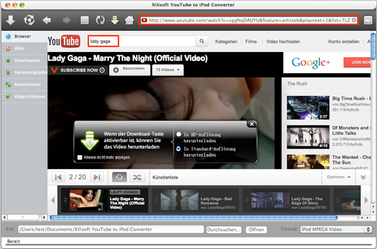Skip to next playlist video
Image resolution: width=377 pixels, height=249 pixels.
pyautogui.click(x=97, y=177)
